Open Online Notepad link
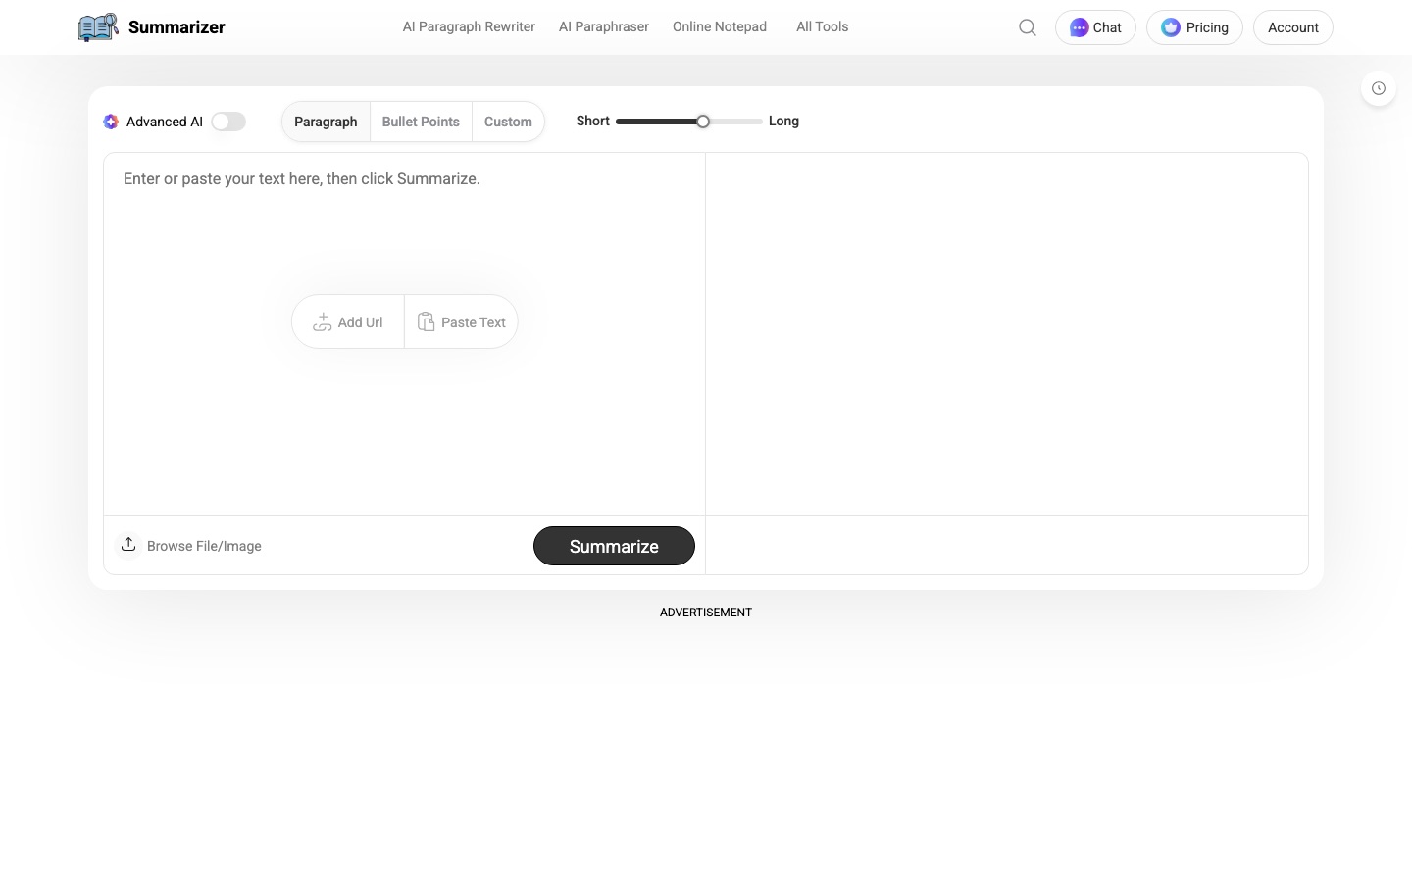The image size is (1412, 882). click(x=720, y=26)
